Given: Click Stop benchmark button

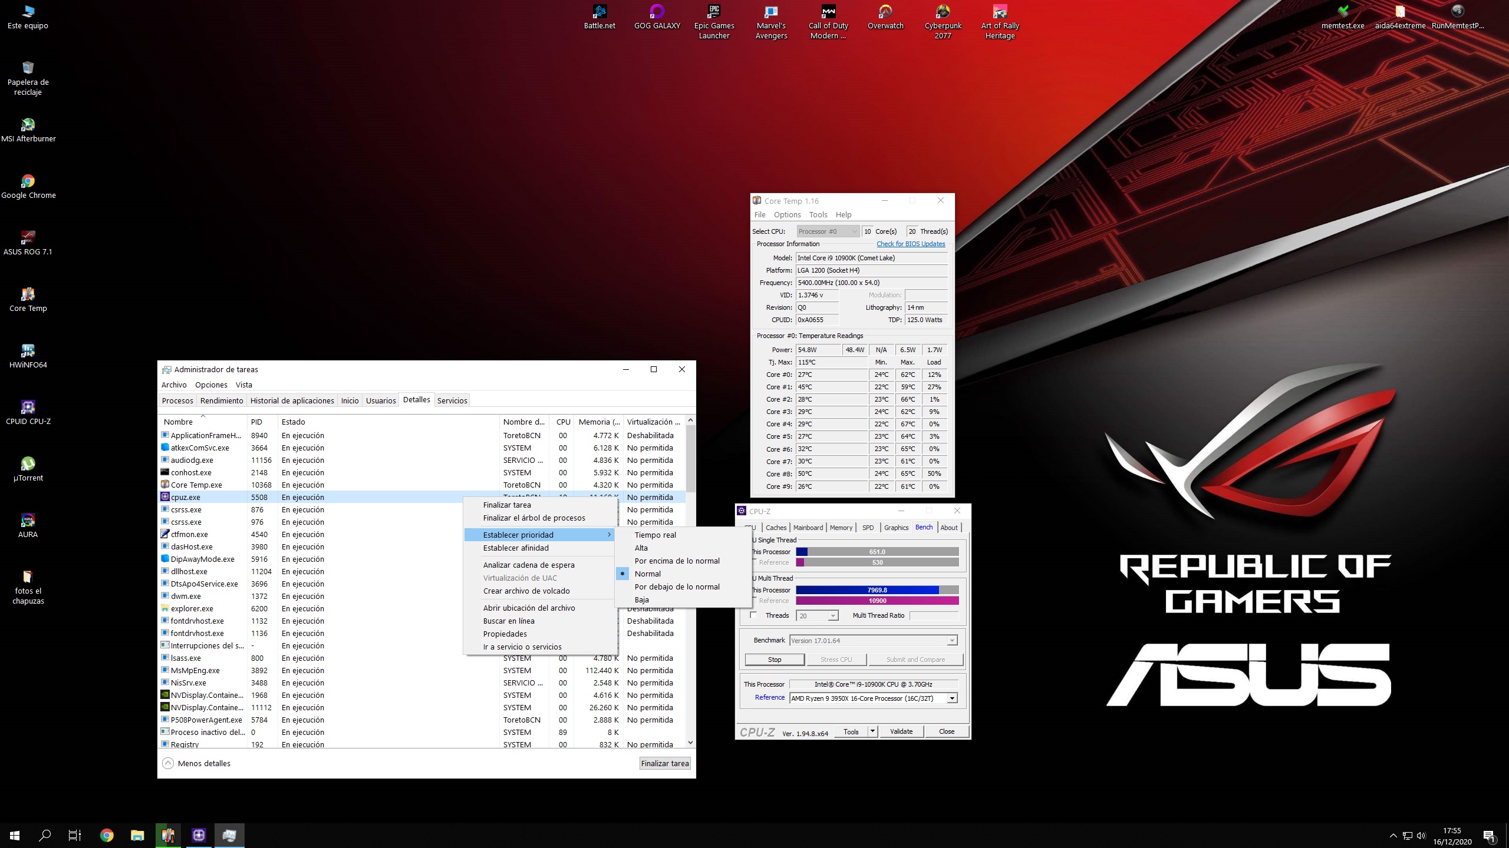Looking at the screenshot, I should [775, 660].
